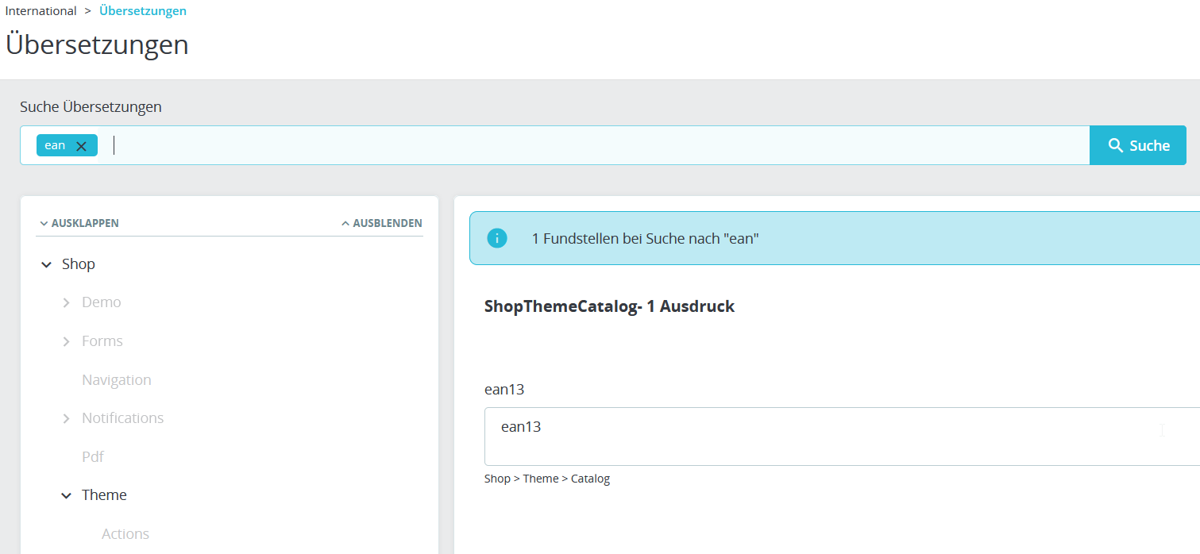Click the Ausklappen chevron icon
Screen dimensions: 1200x554
click(44, 224)
